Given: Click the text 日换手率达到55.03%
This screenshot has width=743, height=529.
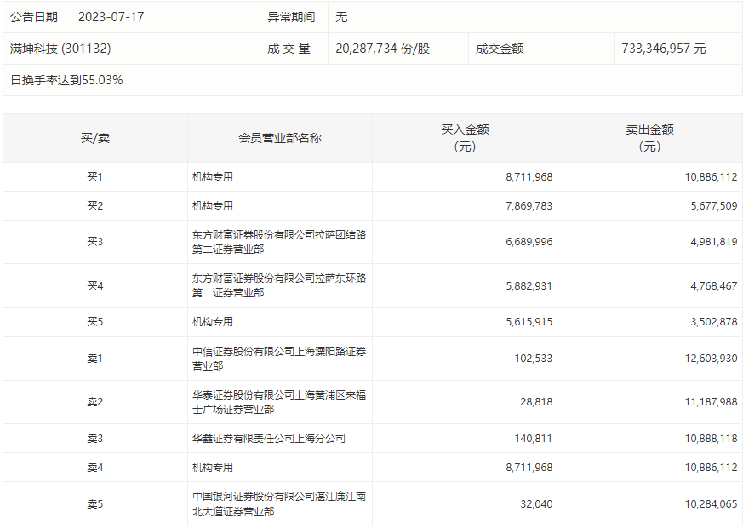Looking at the screenshot, I should click(x=66, y=80).
